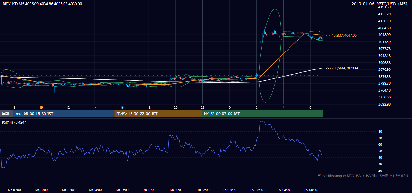
Task: Click hour tick 14 below price chart
Action: [x=95, y=107]
